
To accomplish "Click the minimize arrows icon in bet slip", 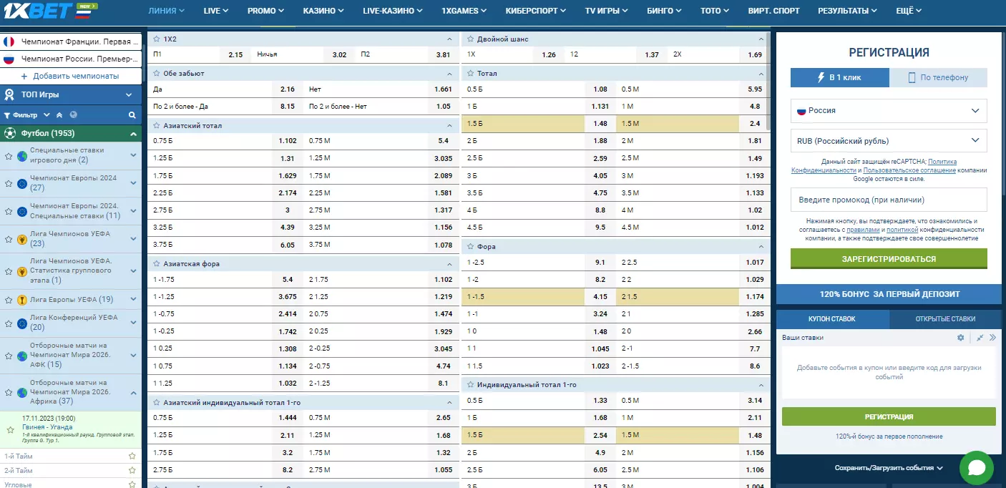I will (x=980, y=338).
